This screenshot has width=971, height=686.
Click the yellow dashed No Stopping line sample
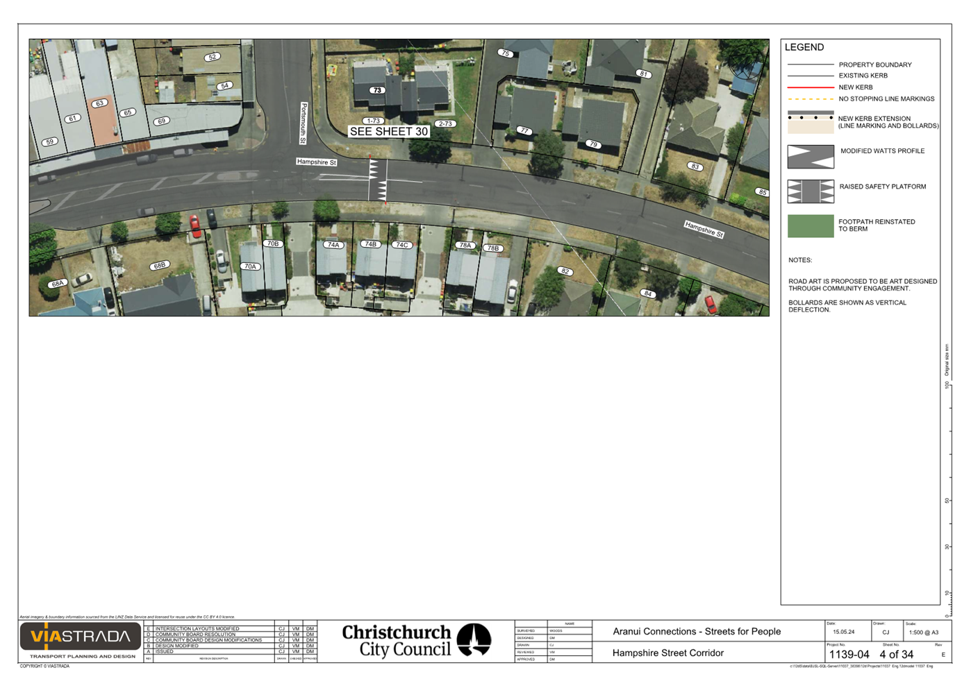(x=811, y=99)
